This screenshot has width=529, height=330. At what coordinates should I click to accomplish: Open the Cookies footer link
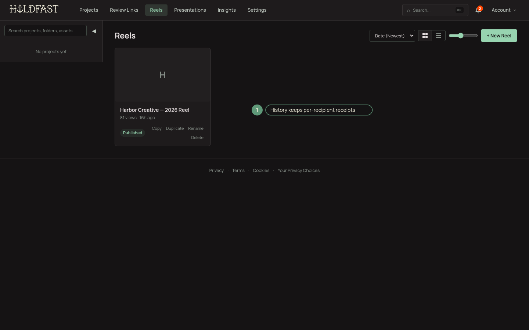point(261,170)
